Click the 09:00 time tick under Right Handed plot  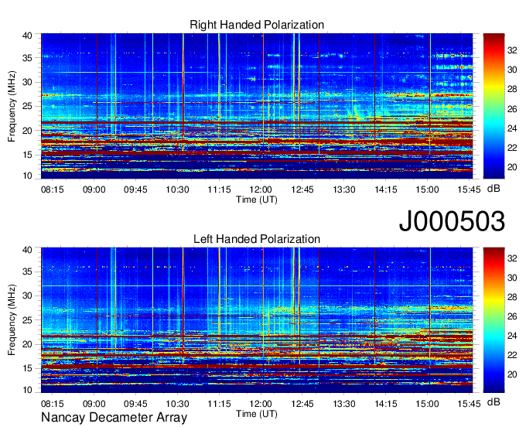tap(94, 190)
